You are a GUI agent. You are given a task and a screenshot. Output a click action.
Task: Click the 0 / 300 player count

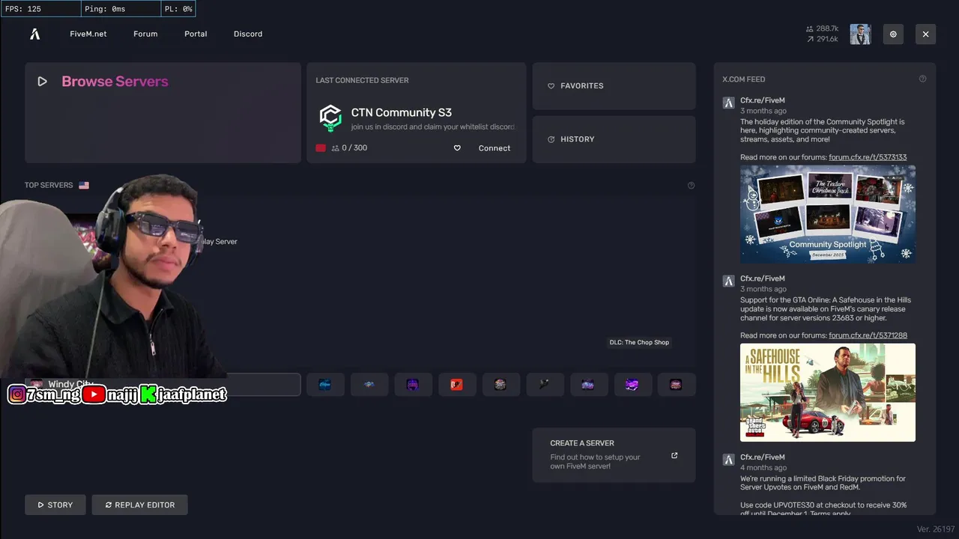349,148
